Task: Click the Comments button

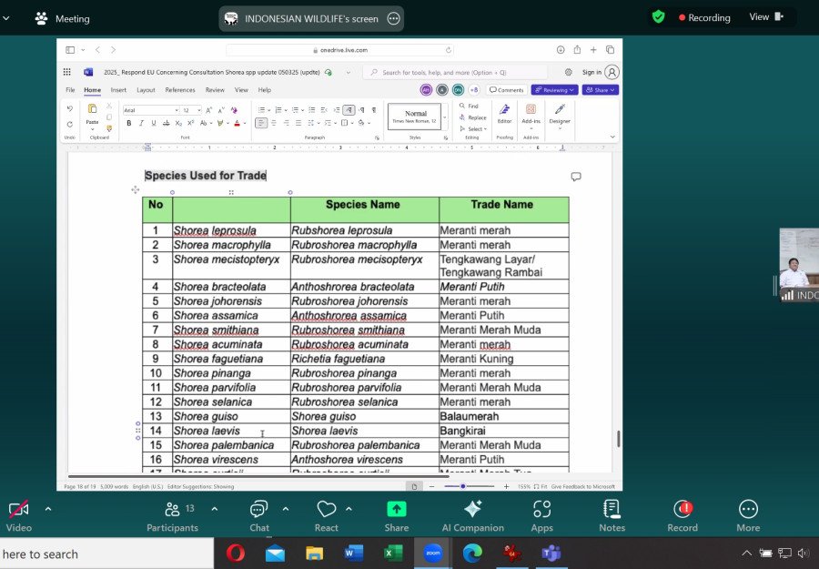Action: pyautogui.click(x=506, y=90)
